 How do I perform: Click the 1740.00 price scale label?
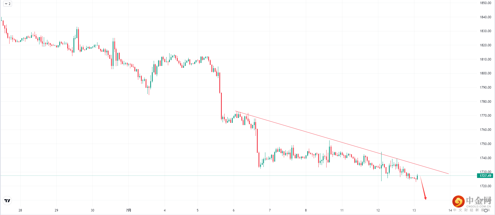[x=485, y=158]
